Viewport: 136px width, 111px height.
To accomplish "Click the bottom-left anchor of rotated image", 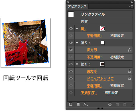I will (6, 65).
